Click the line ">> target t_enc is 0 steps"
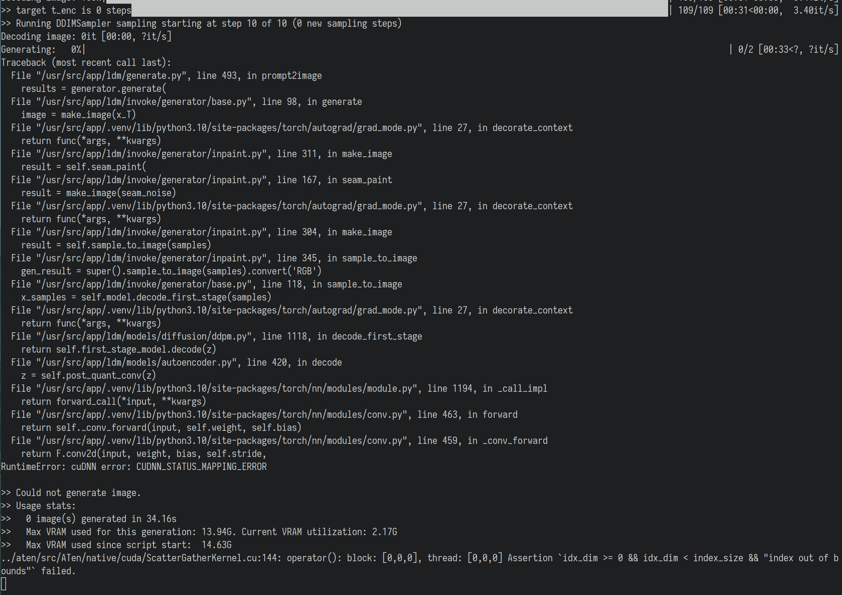 [x=66, y=10]
